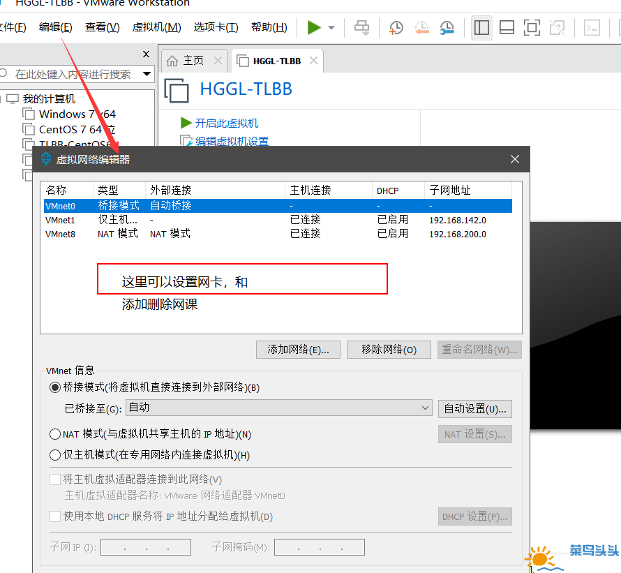Click the 192.168.142.0 subnet address cell

click(458, 220)
